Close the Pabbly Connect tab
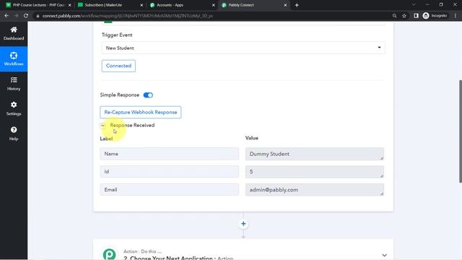Viewport: 462px width, 260px height. click(285, 5)
